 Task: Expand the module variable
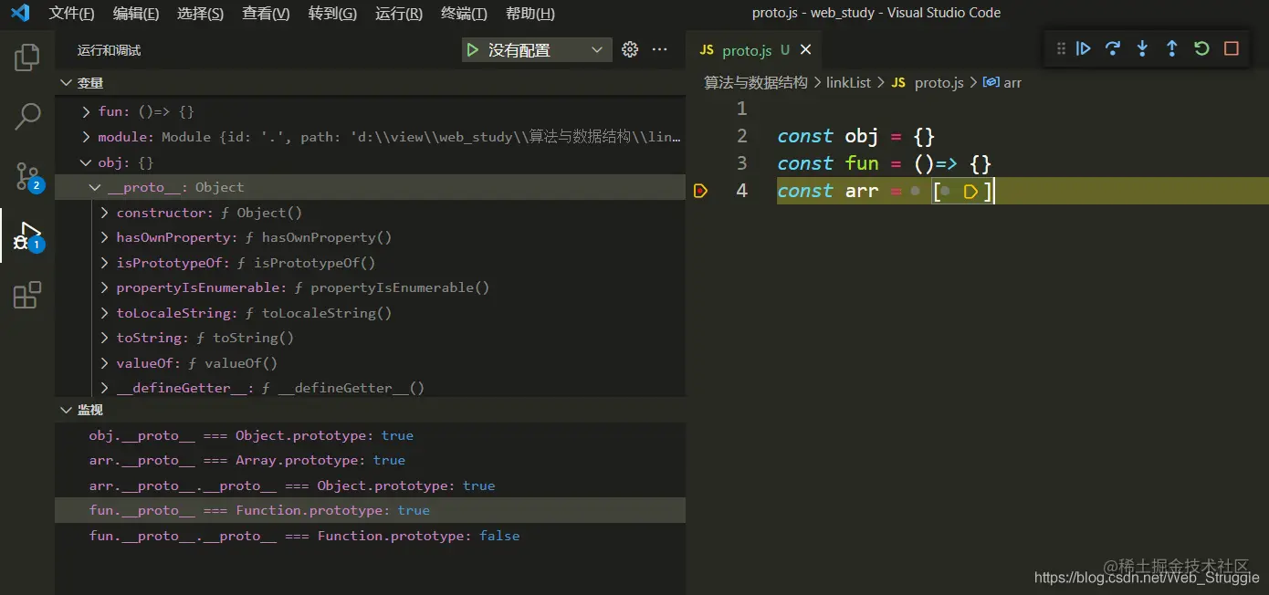tap(86, 137)
